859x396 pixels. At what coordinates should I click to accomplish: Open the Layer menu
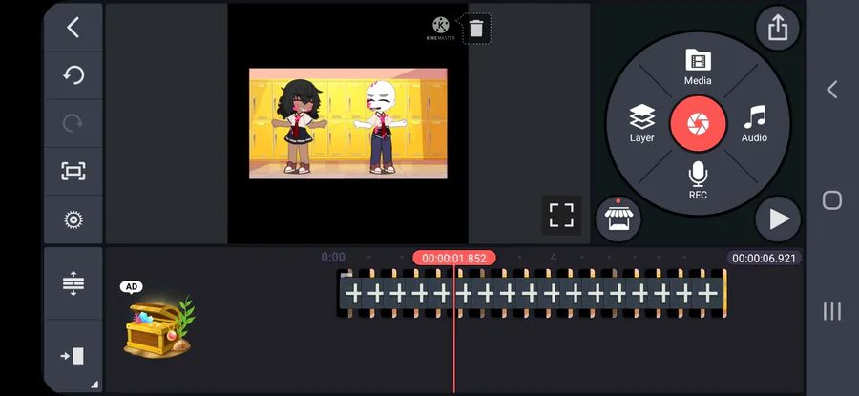[641, 124]
